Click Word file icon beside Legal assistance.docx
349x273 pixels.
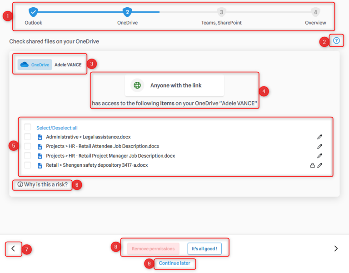(x=40, y=137)
